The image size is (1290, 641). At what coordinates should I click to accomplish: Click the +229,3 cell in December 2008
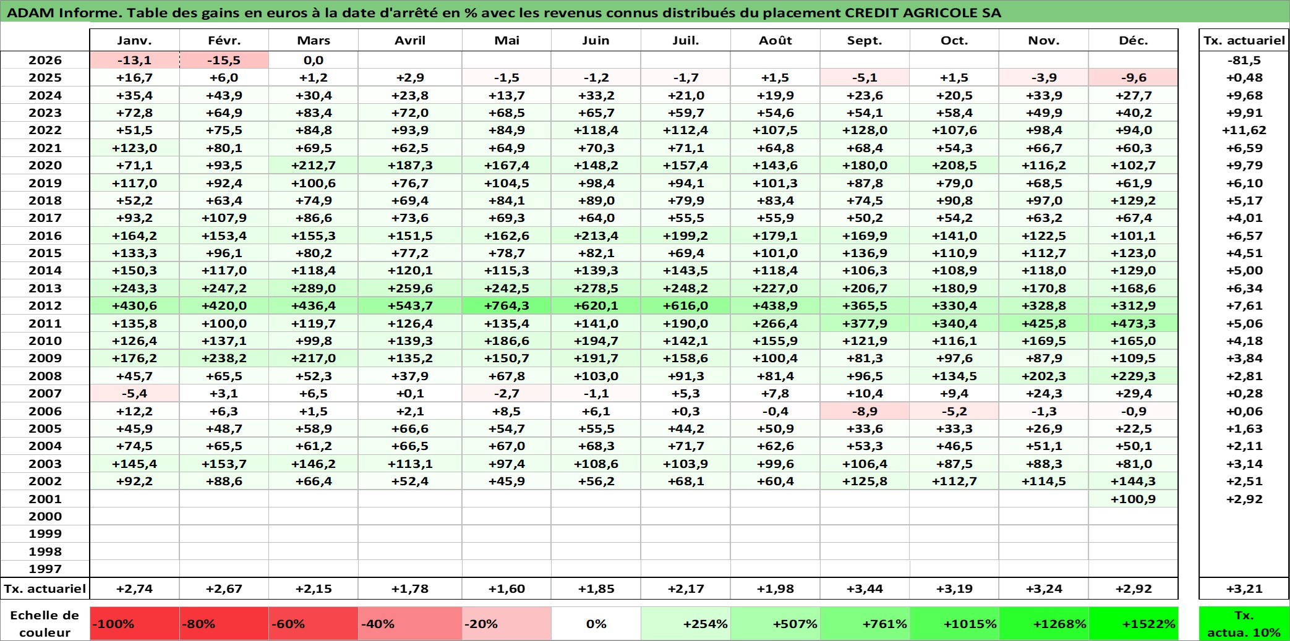[x=1134, y=376]
